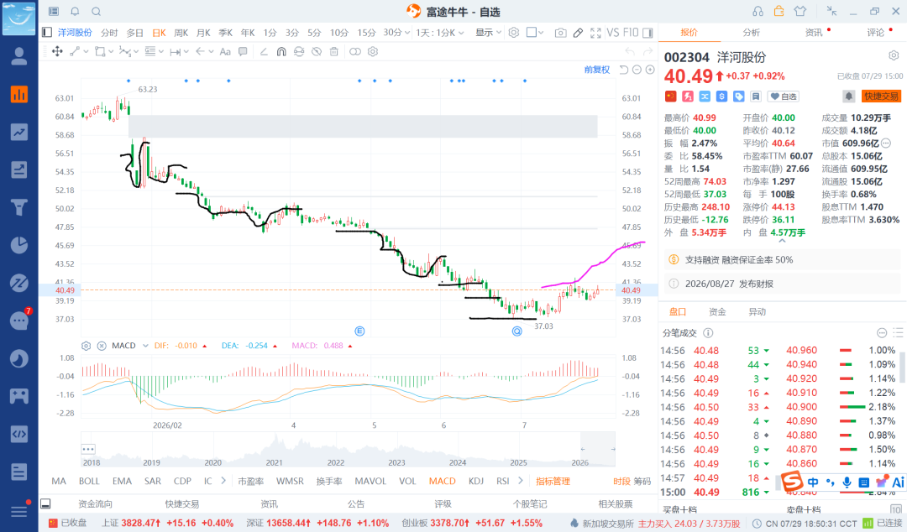Click the 快捷交易 orange button
Viewport: 907px width, 532px height.
coord(882,96)
